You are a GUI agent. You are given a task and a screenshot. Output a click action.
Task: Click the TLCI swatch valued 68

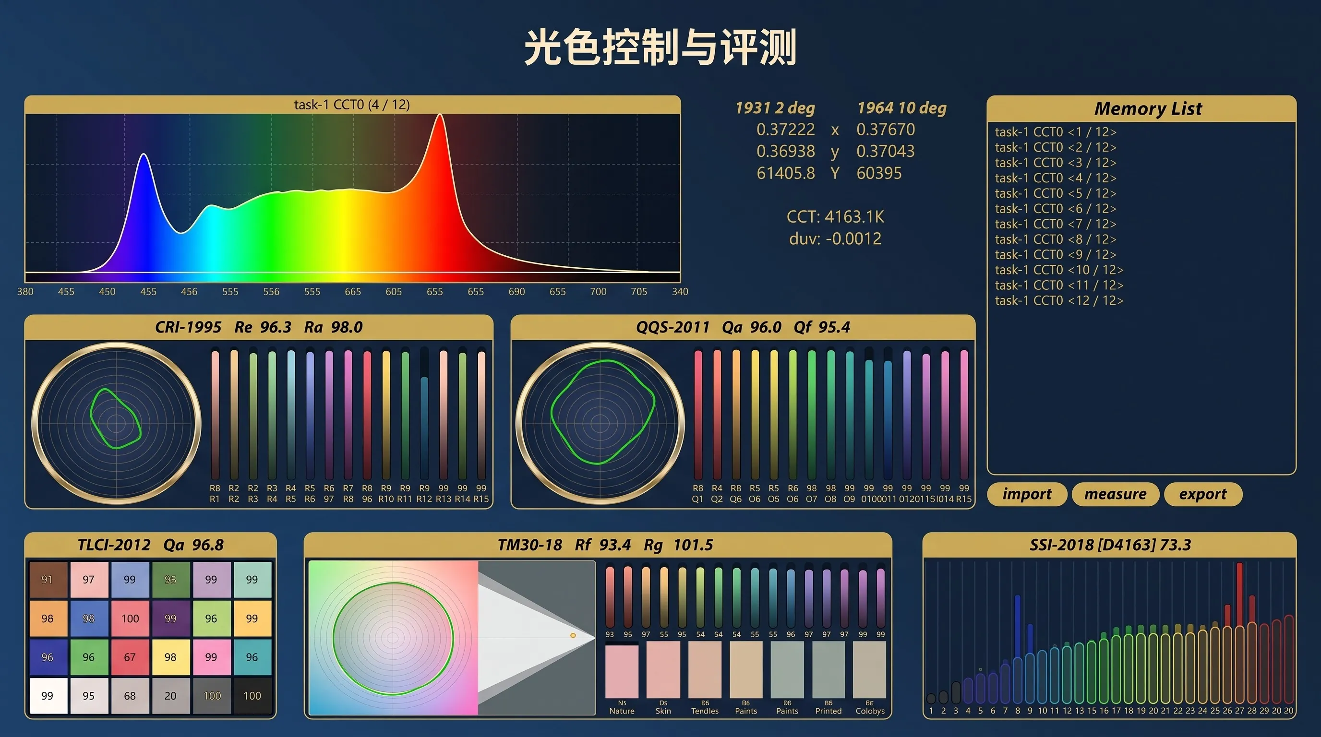pyautogui.click(x=130, y=696)
